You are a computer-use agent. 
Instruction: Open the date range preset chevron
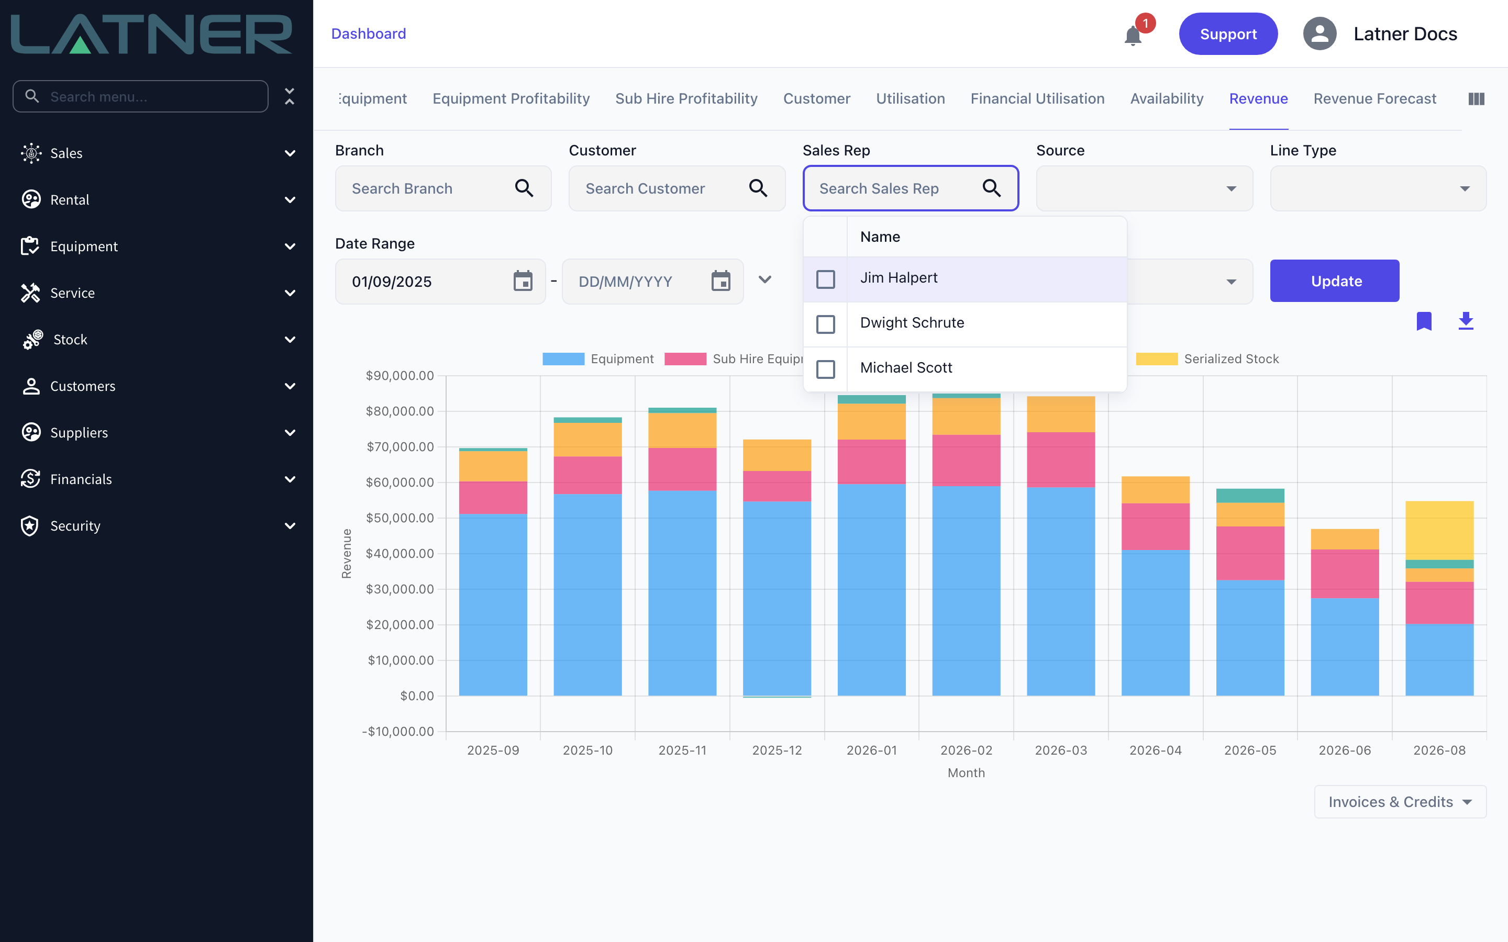(765, 280)
